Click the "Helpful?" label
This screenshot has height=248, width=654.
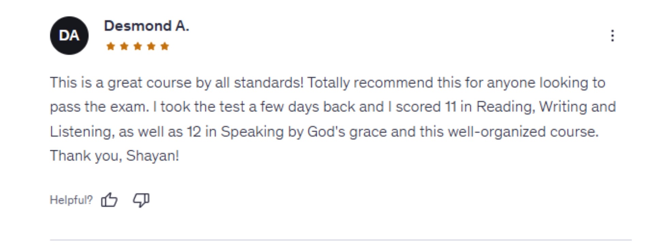[x=71, y=200]
